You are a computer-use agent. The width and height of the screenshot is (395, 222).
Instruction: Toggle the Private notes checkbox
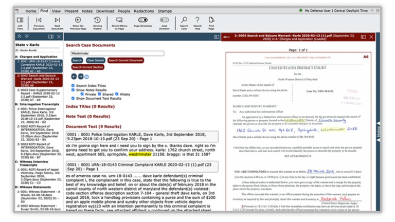(x=82, y=94)
